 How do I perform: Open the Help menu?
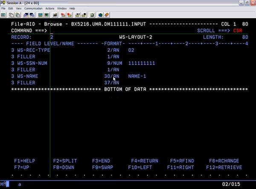coord(72,9)
